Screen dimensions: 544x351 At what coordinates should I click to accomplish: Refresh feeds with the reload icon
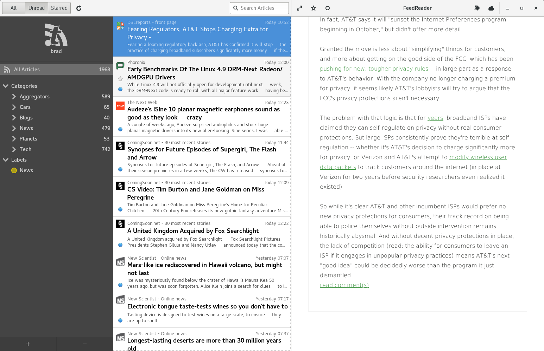point(79,8)
